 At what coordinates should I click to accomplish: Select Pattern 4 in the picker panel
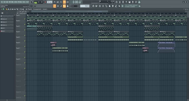7,25
